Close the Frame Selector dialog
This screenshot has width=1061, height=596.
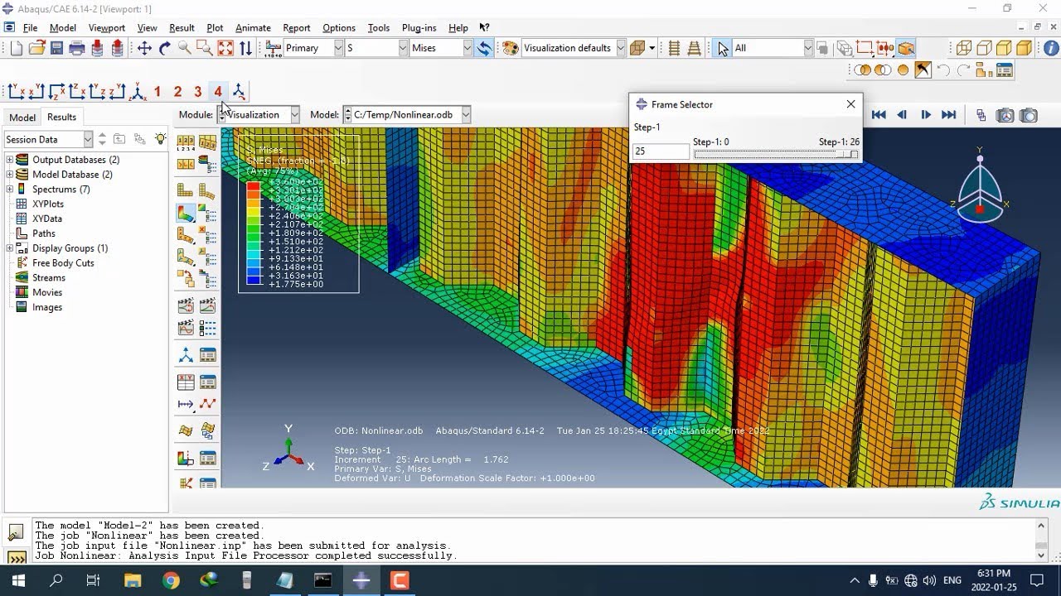click(850, 104)
